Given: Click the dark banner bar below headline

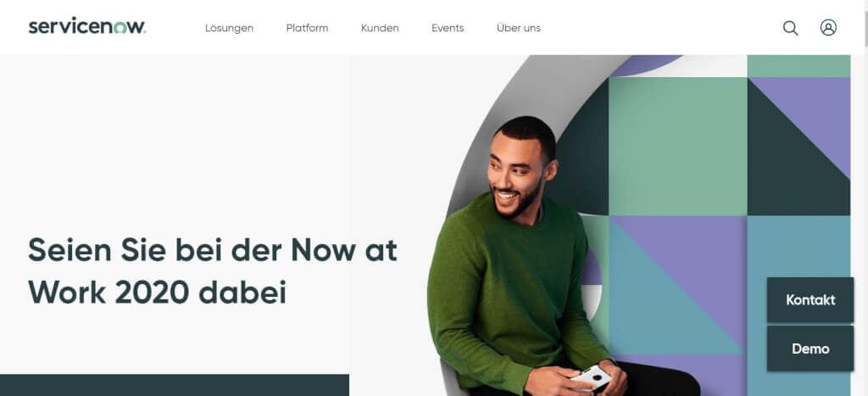Looking at the screenshot, I should 175,385.
